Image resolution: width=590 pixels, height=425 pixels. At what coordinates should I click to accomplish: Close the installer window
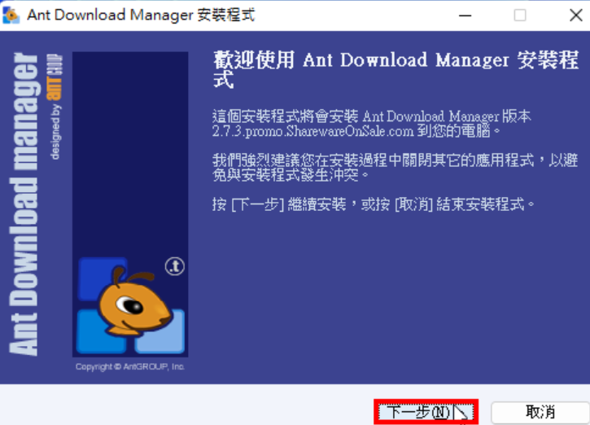tap(575, 15)
